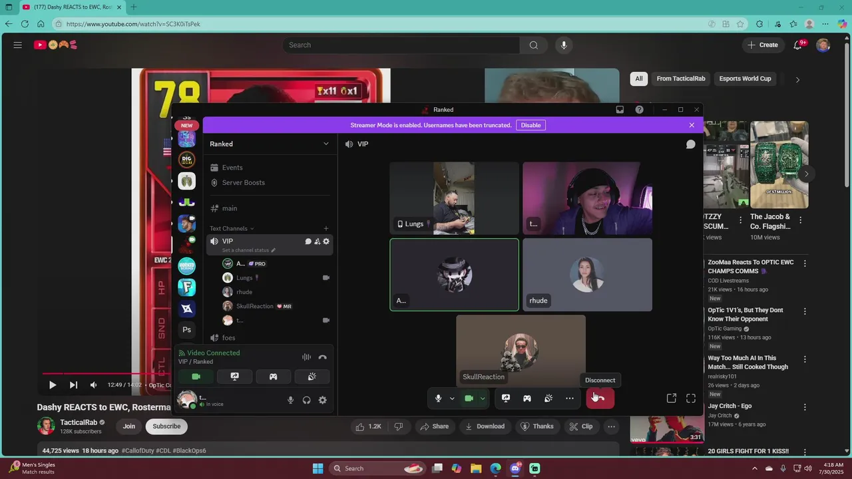Dislike the YouTube video
The width and height of the screenshot is (852, 479).
pos(399,426)
